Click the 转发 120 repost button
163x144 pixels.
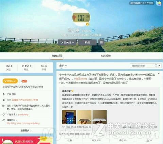coord(96,141)
